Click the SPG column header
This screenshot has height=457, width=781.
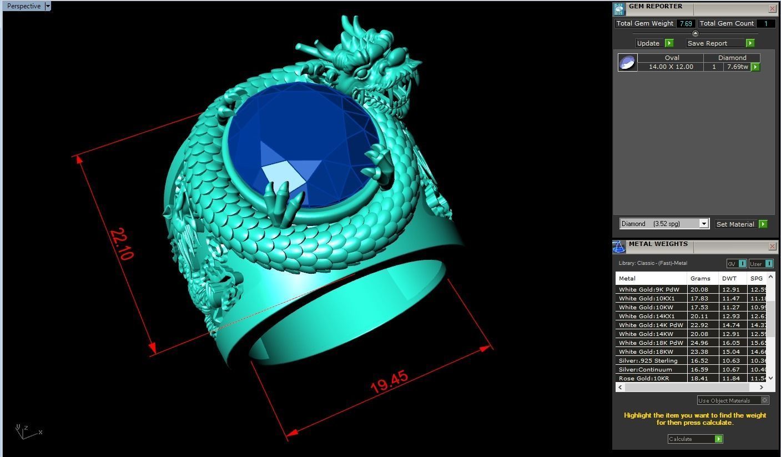coord(757,278)
